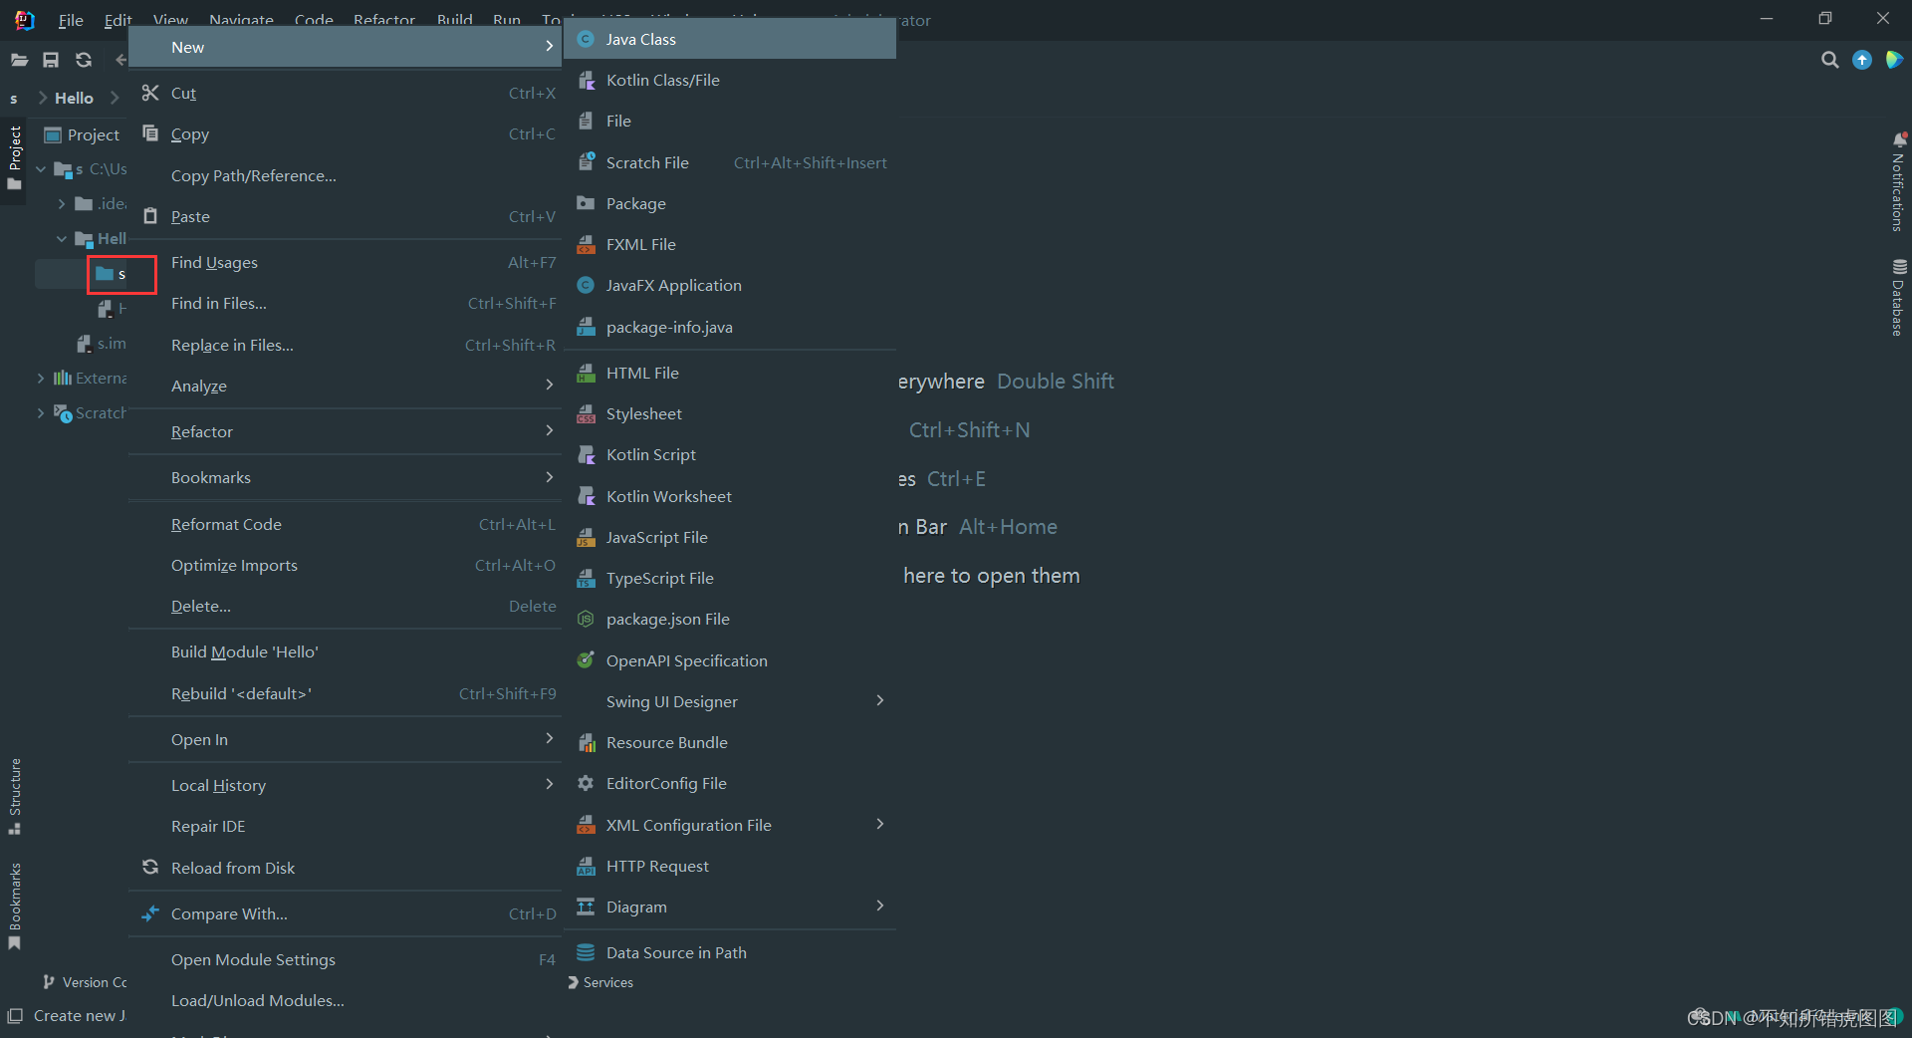The height and width of the screenshot is (1038, 1912).
Task: Click the Open folder toolbar icon
Action: tap(19, 60)
